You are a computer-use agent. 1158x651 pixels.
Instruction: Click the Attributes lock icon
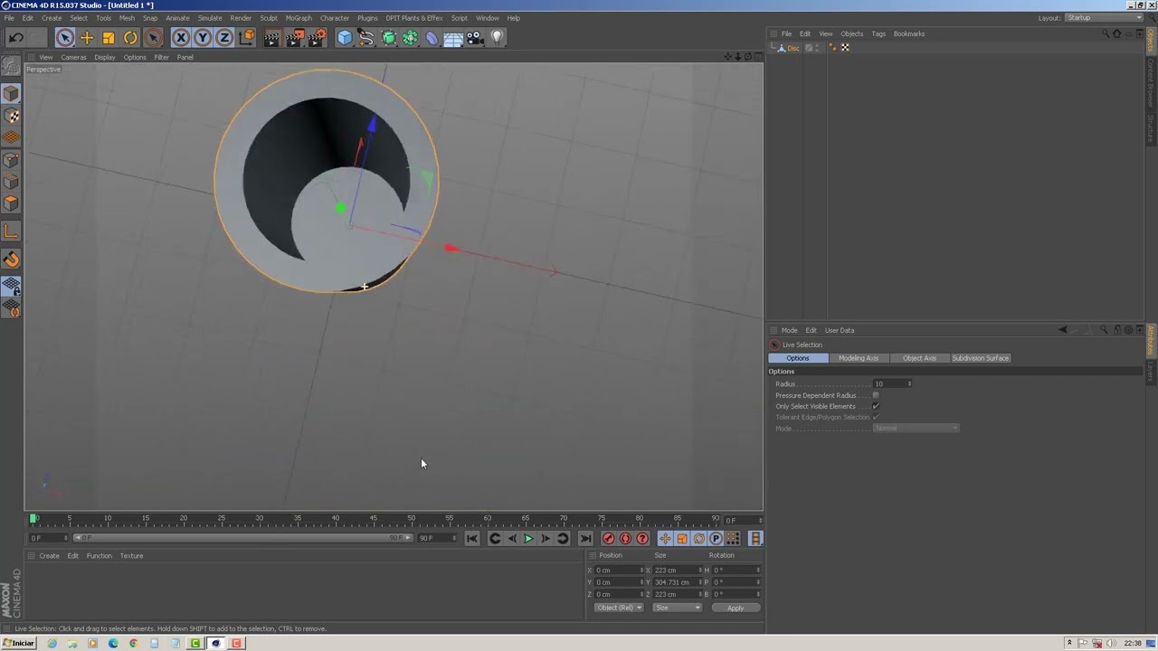click(x=1117, y=330)
